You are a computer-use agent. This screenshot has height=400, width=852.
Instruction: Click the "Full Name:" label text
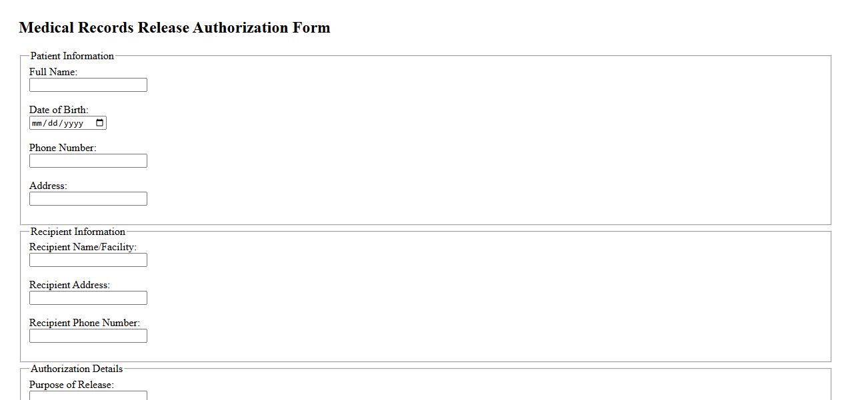tap(53, 72)
